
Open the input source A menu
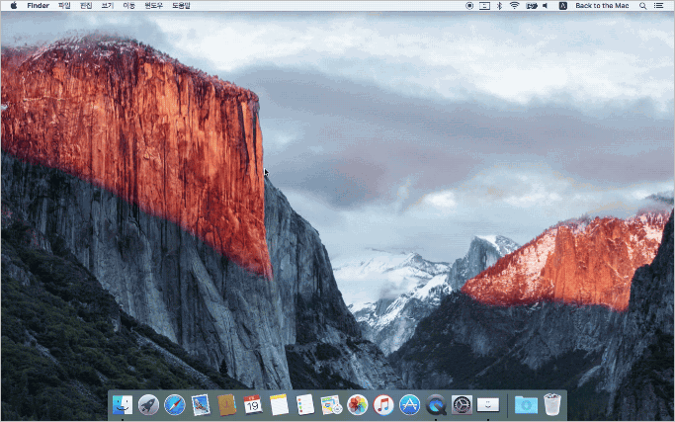(562, 6)
